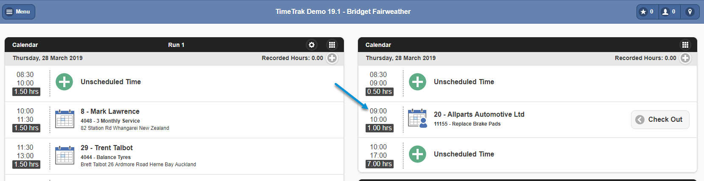Add recorded hours on Run 1 calendar
This screenshot has width=704, height=181.
[x=332, y=58]
